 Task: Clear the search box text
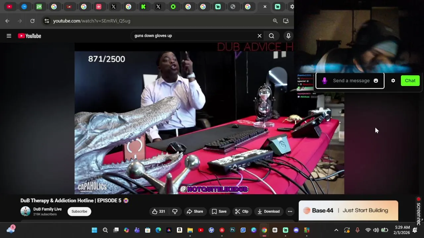[x=259, y=36]
